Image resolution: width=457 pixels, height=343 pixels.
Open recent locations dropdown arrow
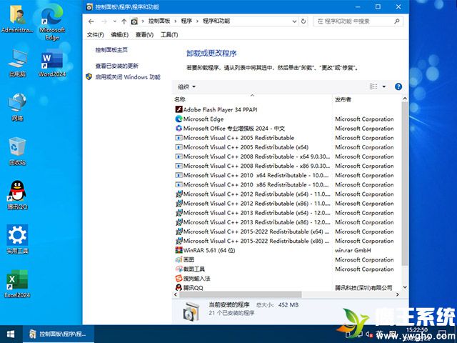[x=115, y=21]
